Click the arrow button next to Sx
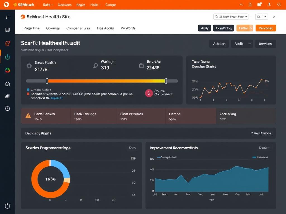Image resolution: width=286 pixels, height=214 pixels. [265, 16]
